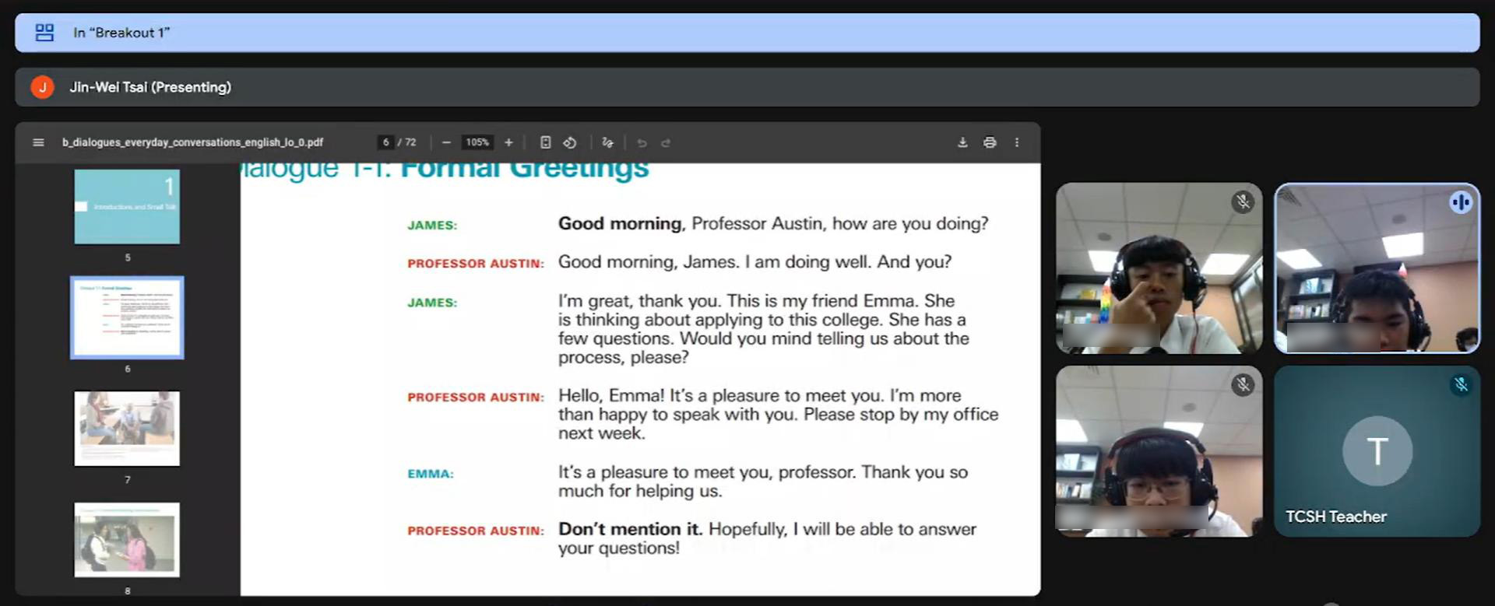The height and width of the screenshot is (606, 1495).
Task: Click the page number input field
Action: [x=385, y=142]
